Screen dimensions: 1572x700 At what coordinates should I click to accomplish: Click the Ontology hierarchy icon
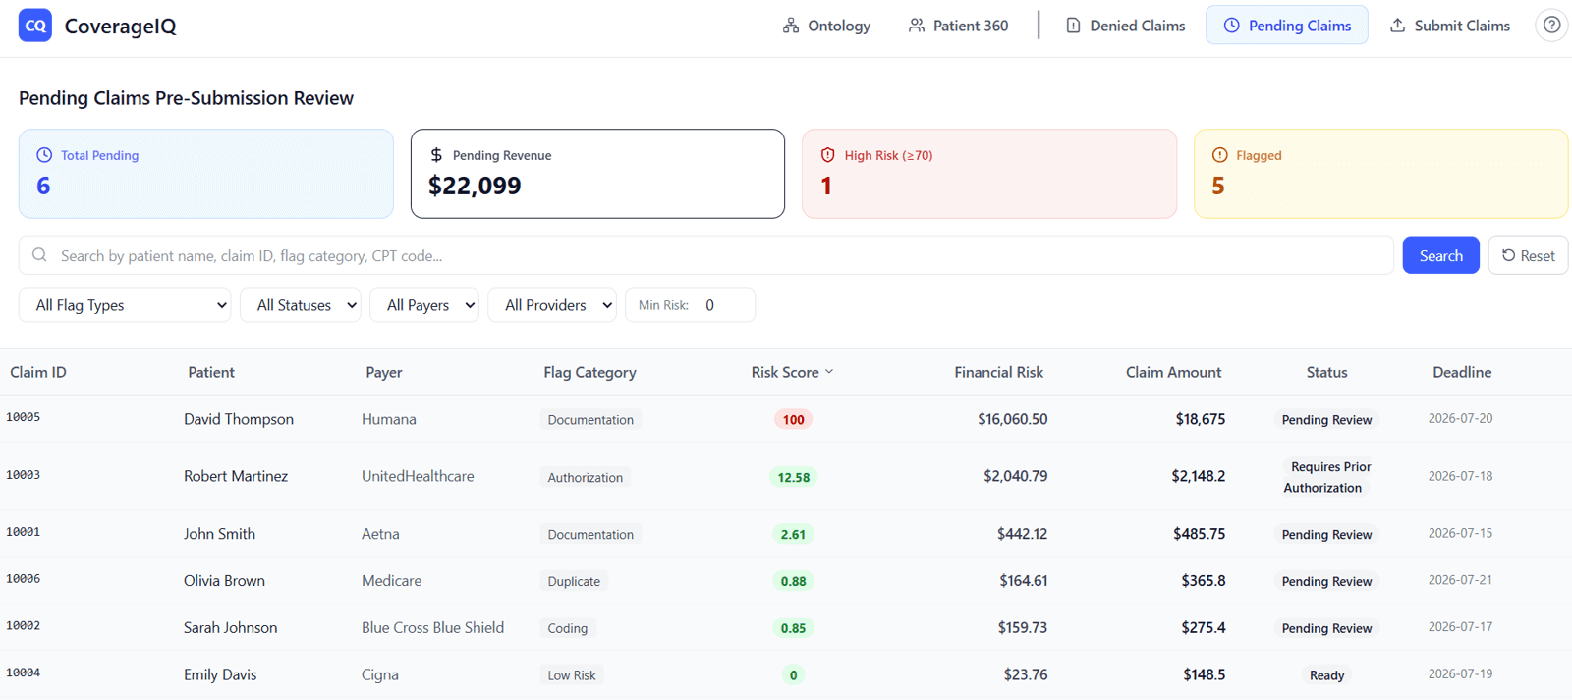(791, 26)
